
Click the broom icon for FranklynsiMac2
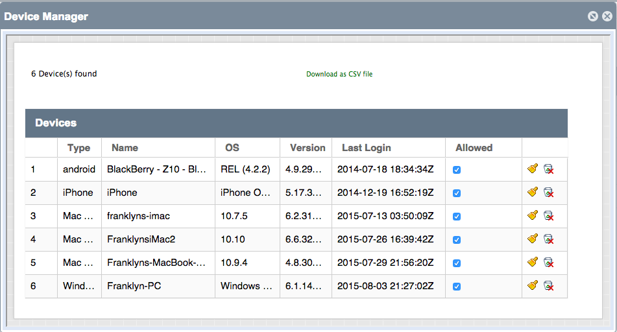click(x=533, y=239)
